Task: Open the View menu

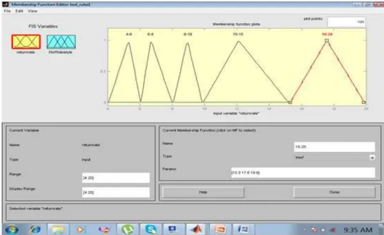Action: click(x=32, y=11)
